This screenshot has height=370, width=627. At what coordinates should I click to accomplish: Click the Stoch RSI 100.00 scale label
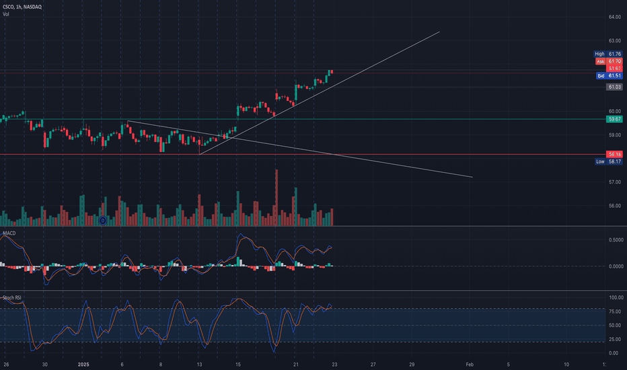616,297
